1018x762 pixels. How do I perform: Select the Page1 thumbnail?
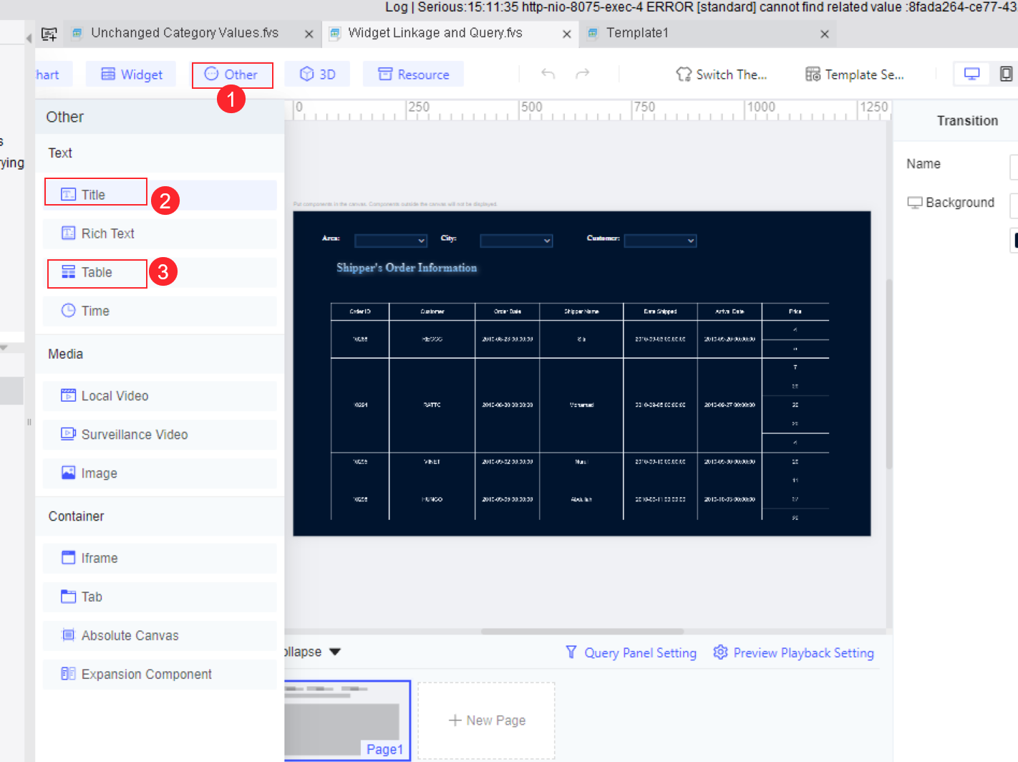(x=347, y=720)
